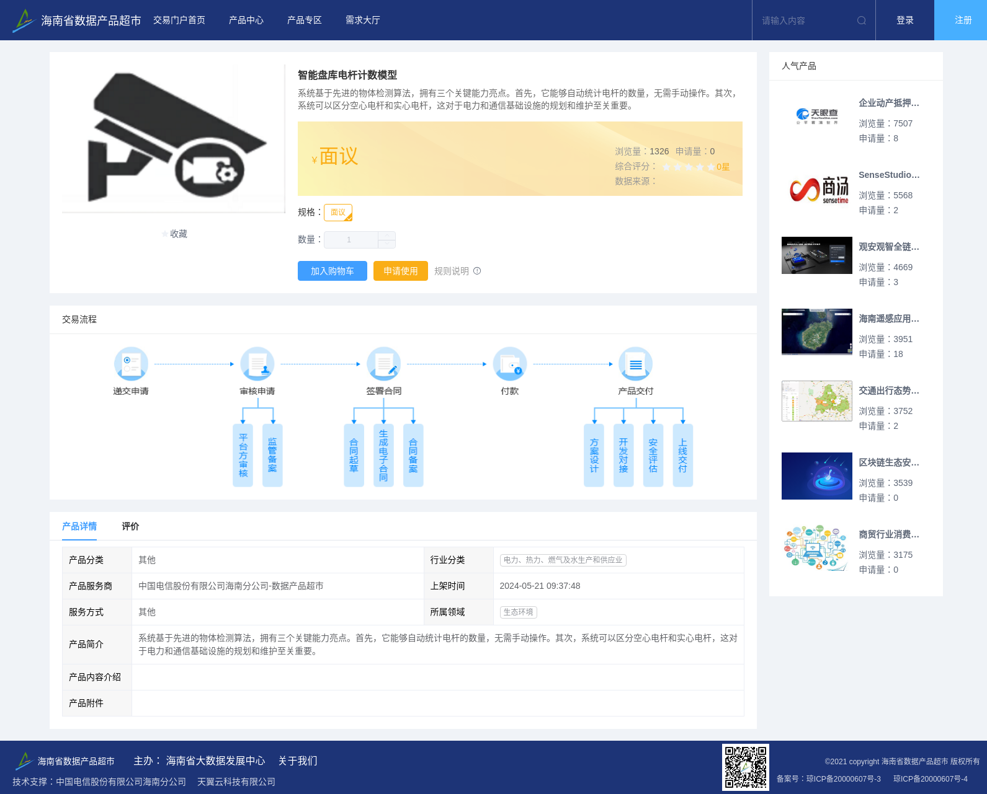The height and width of the screenshot is (794, 987).
Task: Open the 交通出行态势 thumbnail
Action: point(817,401)
